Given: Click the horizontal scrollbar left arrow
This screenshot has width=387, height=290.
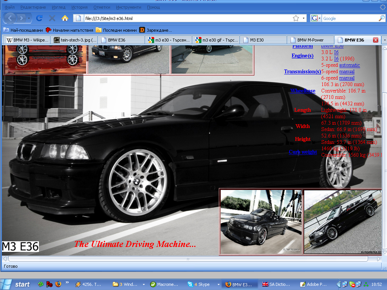Looking at the screenshot, I should tap(5, 259).
